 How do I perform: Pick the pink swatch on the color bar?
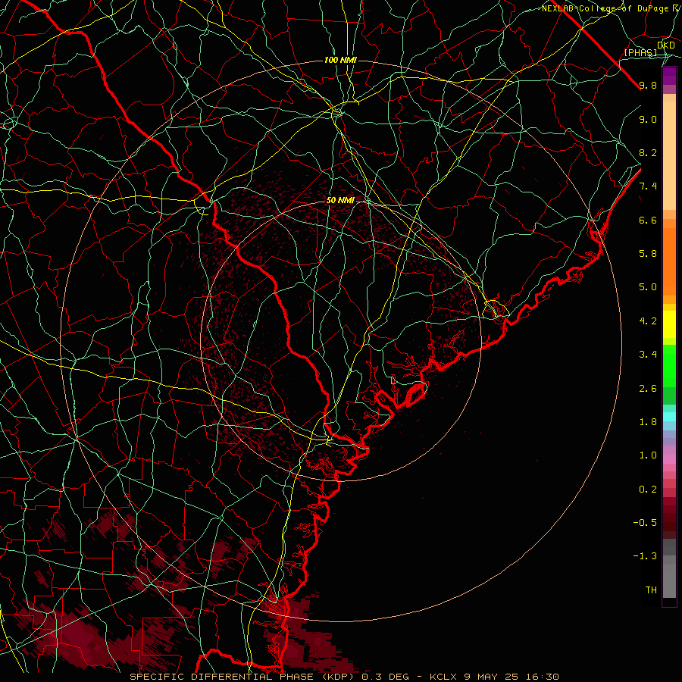669,459
